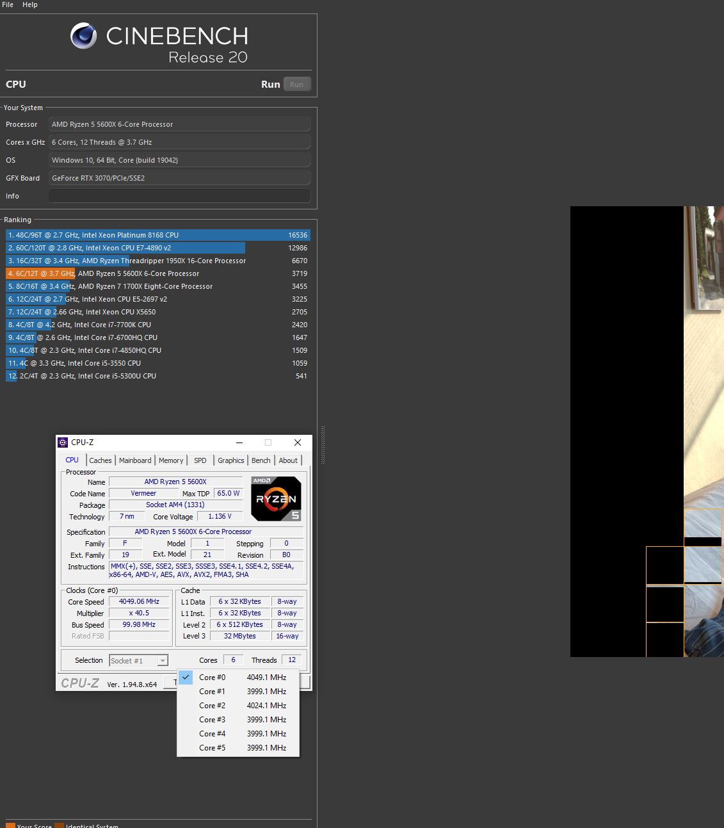
Task: Click the Cores count field showing 6
Action: 233,660
